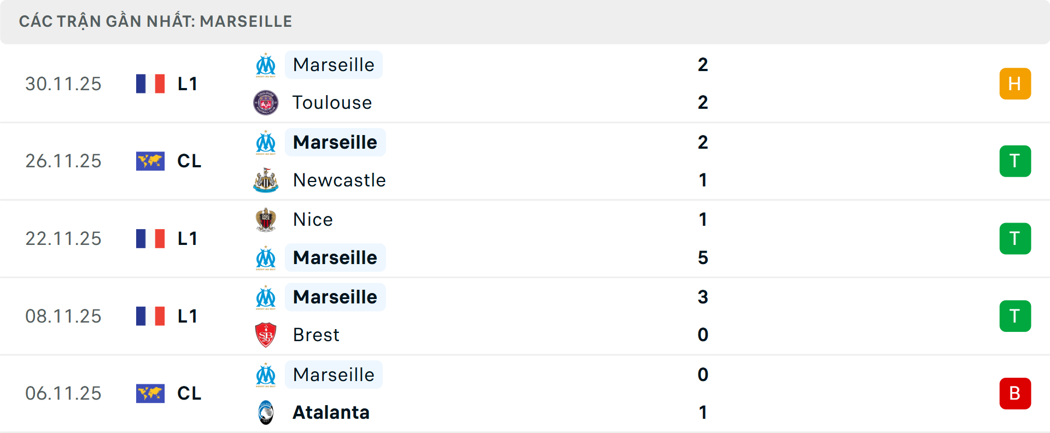The width and height of the screenshot is (1050, 433).
Task: Click the Marseille team name link
Action: (334, 65)
